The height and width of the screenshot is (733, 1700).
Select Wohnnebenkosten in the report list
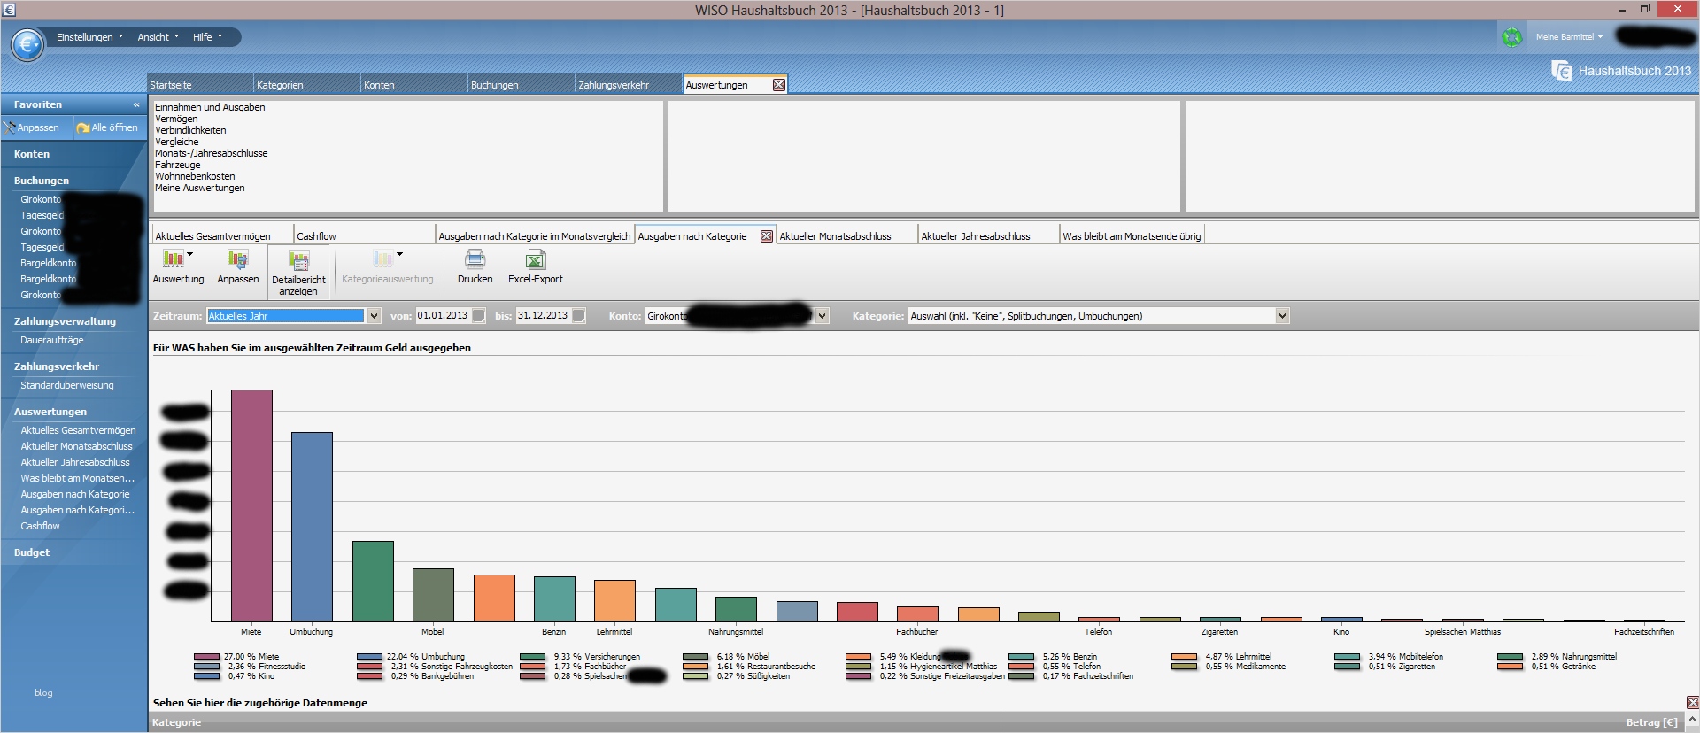pyautogui.click(x=195, y=176)
